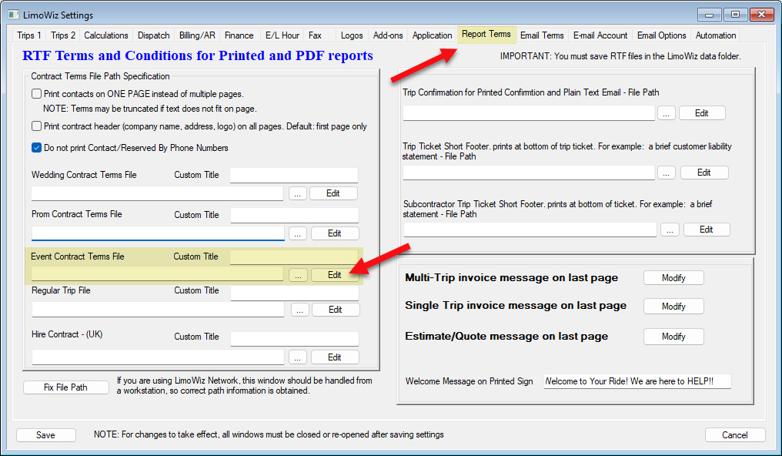Click the Trip Ticket Short Footer path field
Viewport: 782px width, 456px height.
[x=529, y=173]
